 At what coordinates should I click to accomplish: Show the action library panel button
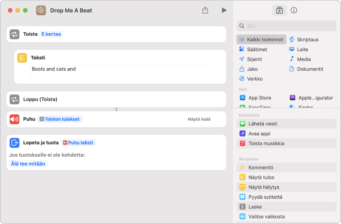click(279, 10)
